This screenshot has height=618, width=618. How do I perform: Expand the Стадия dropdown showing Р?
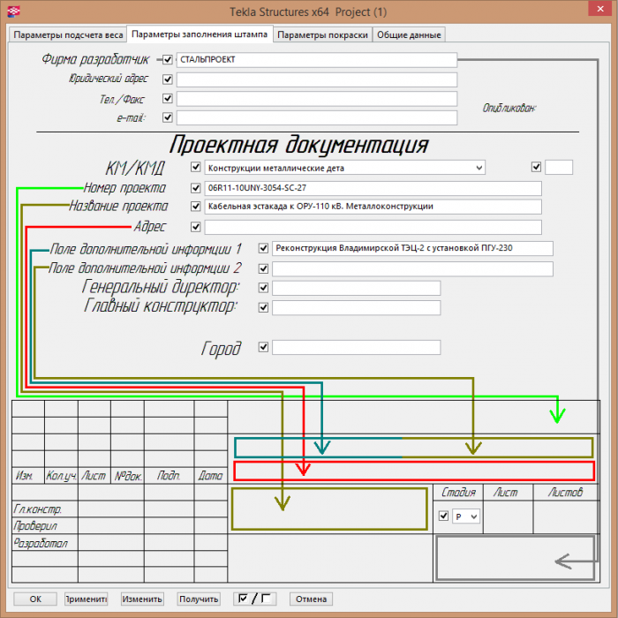click(x=466, y=516)
